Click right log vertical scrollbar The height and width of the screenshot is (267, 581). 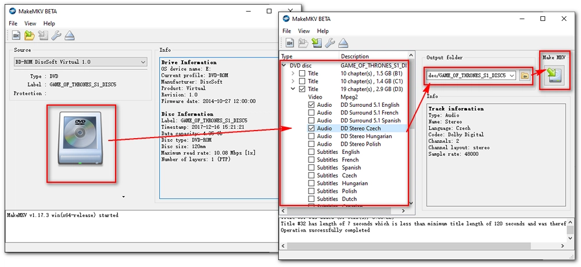click(571, 230)
